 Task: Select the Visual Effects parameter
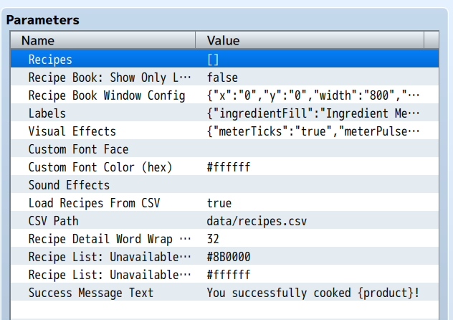point(72,131)
